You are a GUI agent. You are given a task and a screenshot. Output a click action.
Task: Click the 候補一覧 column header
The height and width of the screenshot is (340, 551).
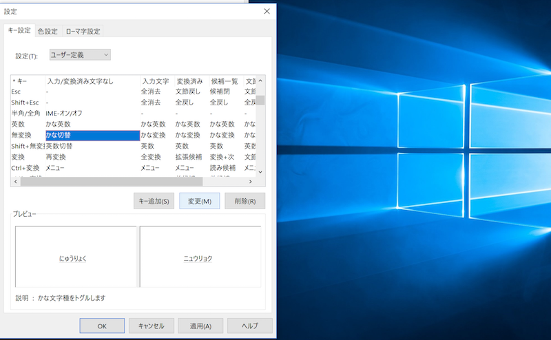(225, 81)
